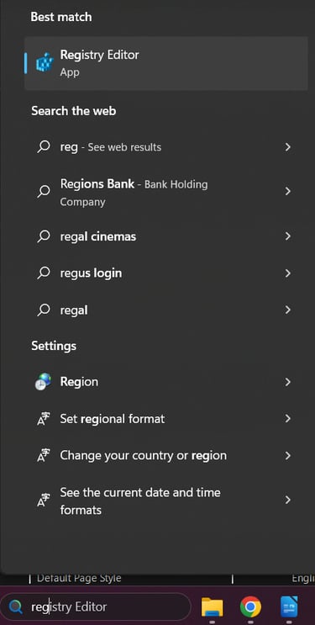Open the blue document app in taskbar

[289, 607]
